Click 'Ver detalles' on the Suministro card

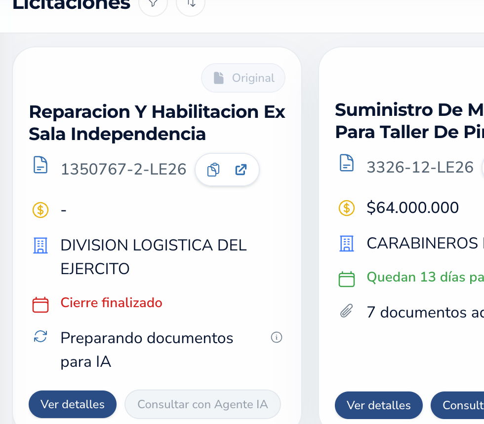point(378,405)
